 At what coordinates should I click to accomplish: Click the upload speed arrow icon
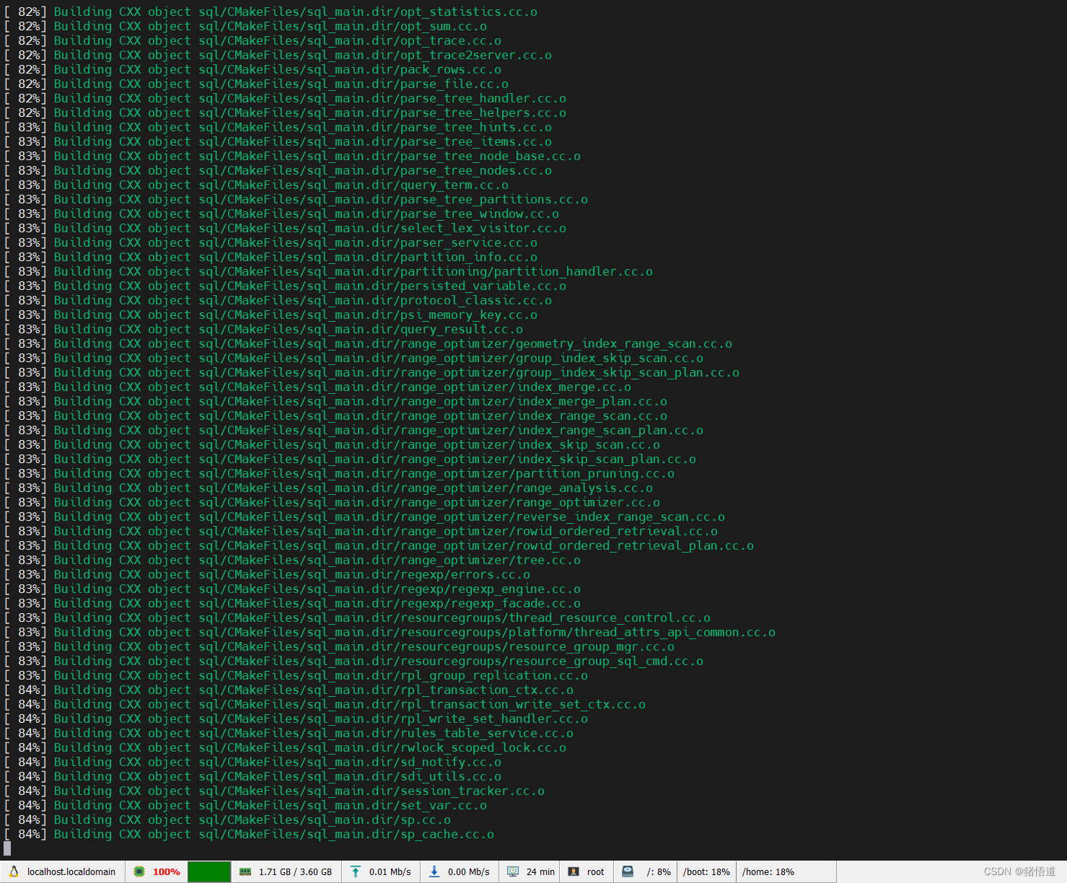pos(356,871)
